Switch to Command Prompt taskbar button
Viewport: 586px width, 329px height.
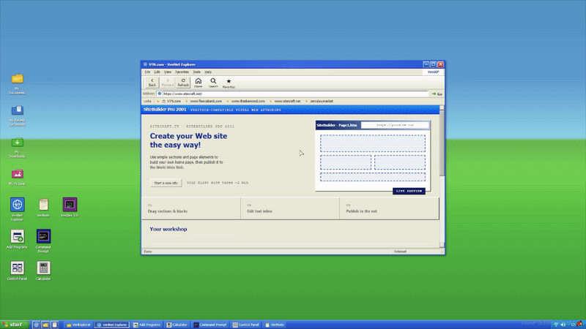210,325
